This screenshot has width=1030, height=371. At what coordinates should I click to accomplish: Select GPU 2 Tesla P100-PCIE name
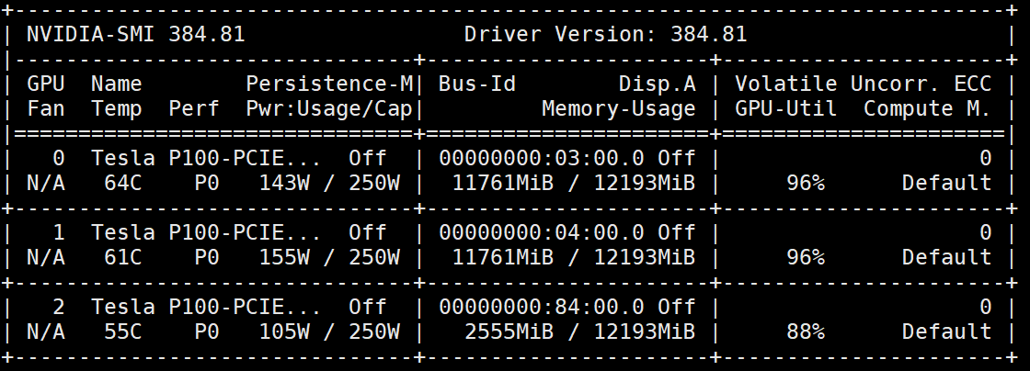(206, 307)
